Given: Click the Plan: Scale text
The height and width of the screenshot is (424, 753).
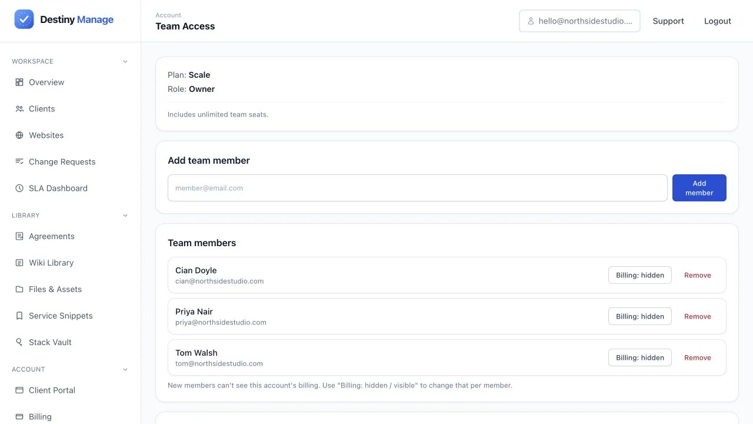Looking at the screenshot, I should [189, 75].
